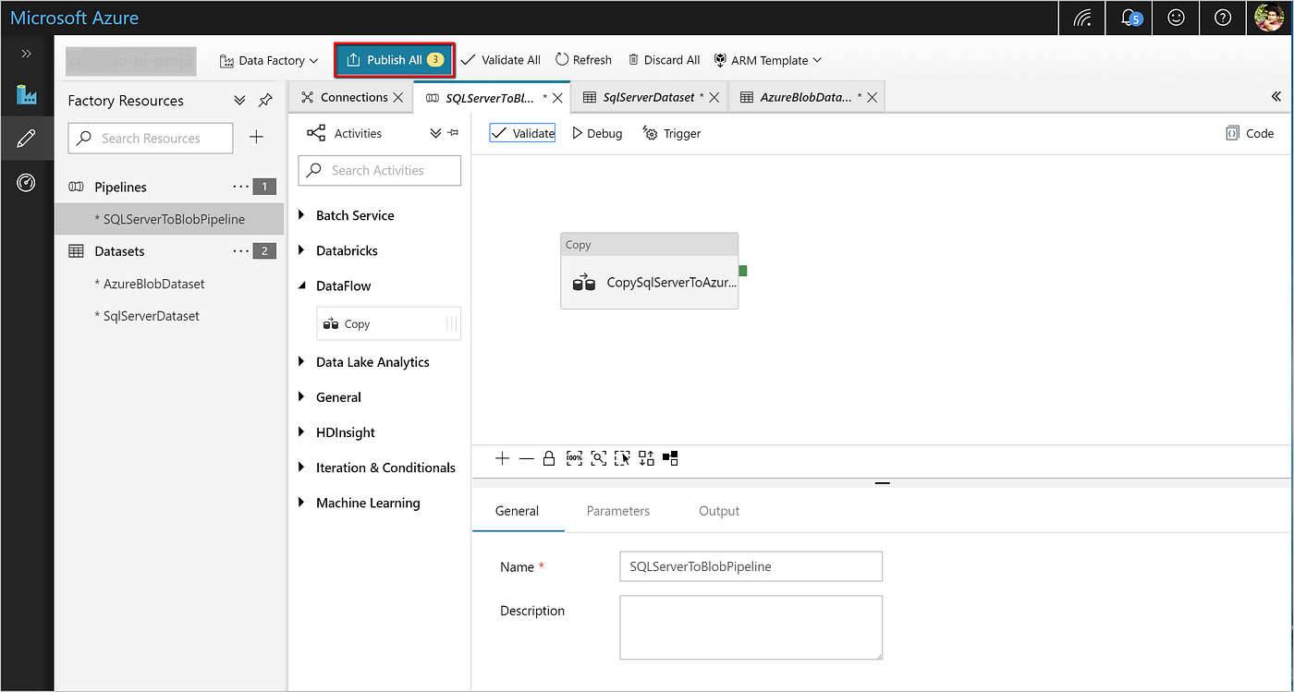
Task: Open the ARM Template dropdown
Action: click(x=768, y=59)
